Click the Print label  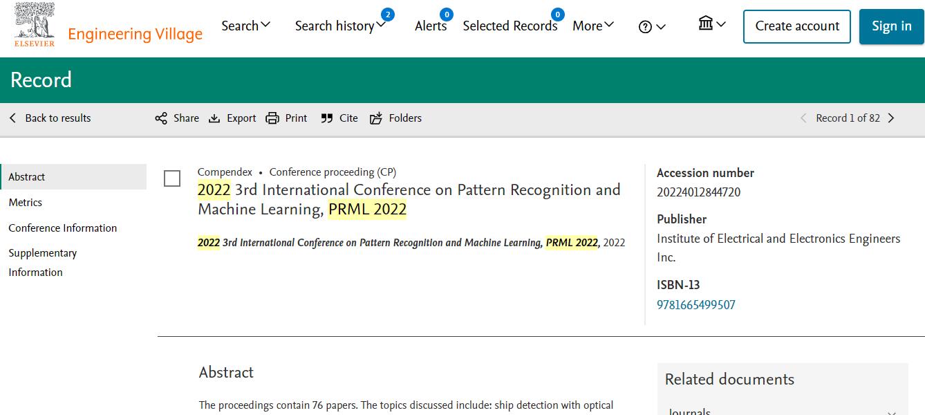(x=296, y=118)
